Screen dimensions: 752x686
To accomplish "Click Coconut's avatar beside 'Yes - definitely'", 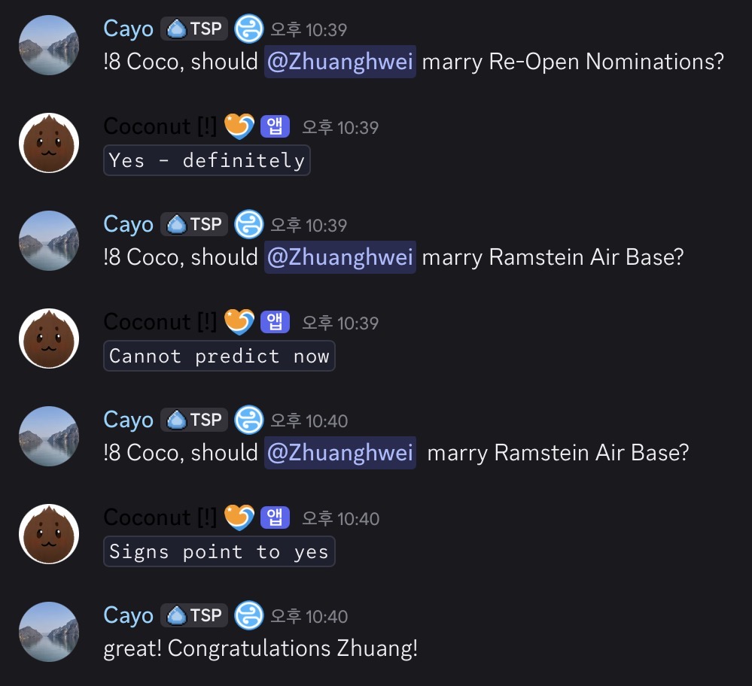I will (49, 143).
